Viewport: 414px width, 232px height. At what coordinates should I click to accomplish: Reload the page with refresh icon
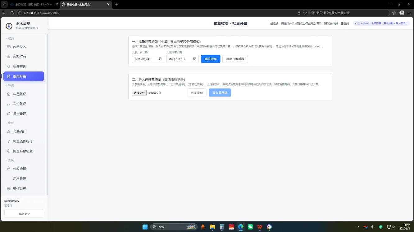click(12, 13)
